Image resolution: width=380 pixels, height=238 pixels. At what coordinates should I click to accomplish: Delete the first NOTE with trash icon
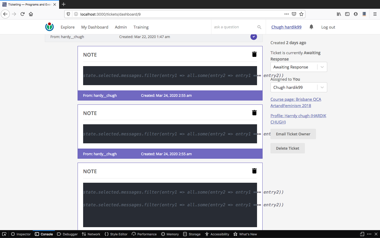(x=254, y=54)
